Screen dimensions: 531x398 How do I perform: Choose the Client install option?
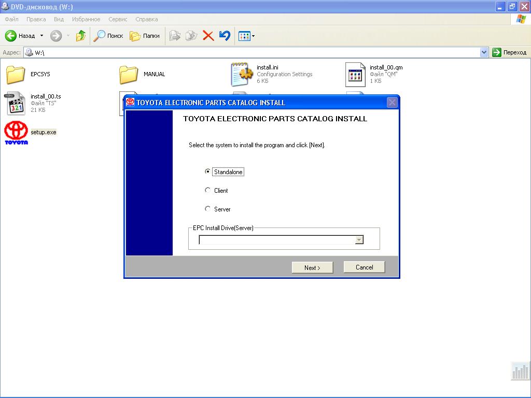point(208,190)
